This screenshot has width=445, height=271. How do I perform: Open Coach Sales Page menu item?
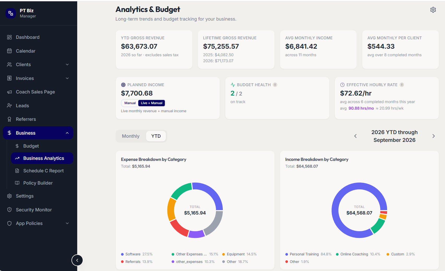click(x=38, y=92)
